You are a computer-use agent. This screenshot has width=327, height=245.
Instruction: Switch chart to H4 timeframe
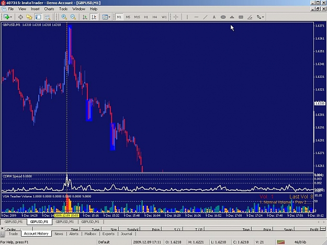tap(154, 17)
